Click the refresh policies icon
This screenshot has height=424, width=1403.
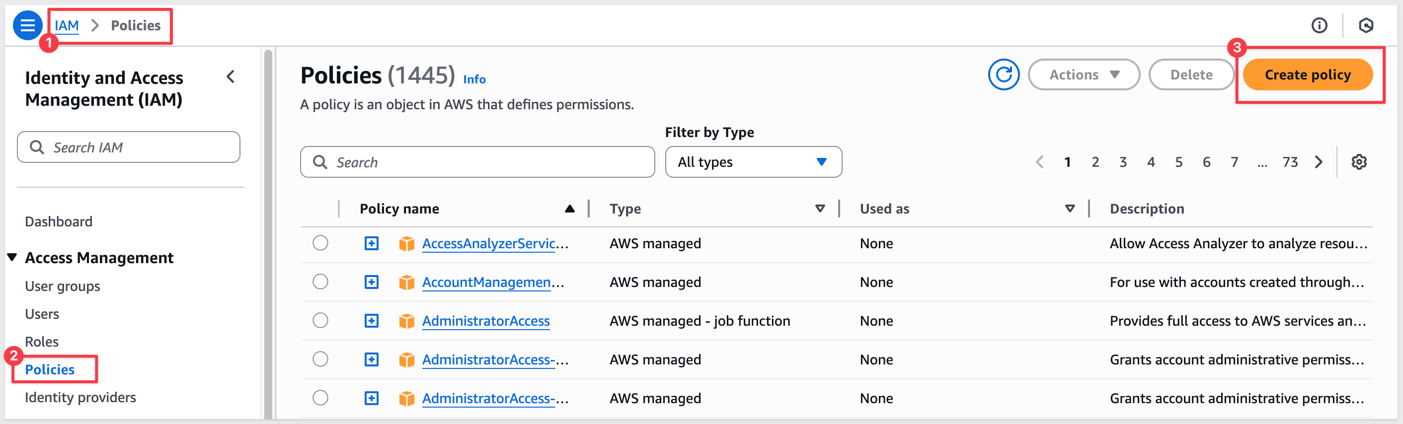(x=1003, y=74)
